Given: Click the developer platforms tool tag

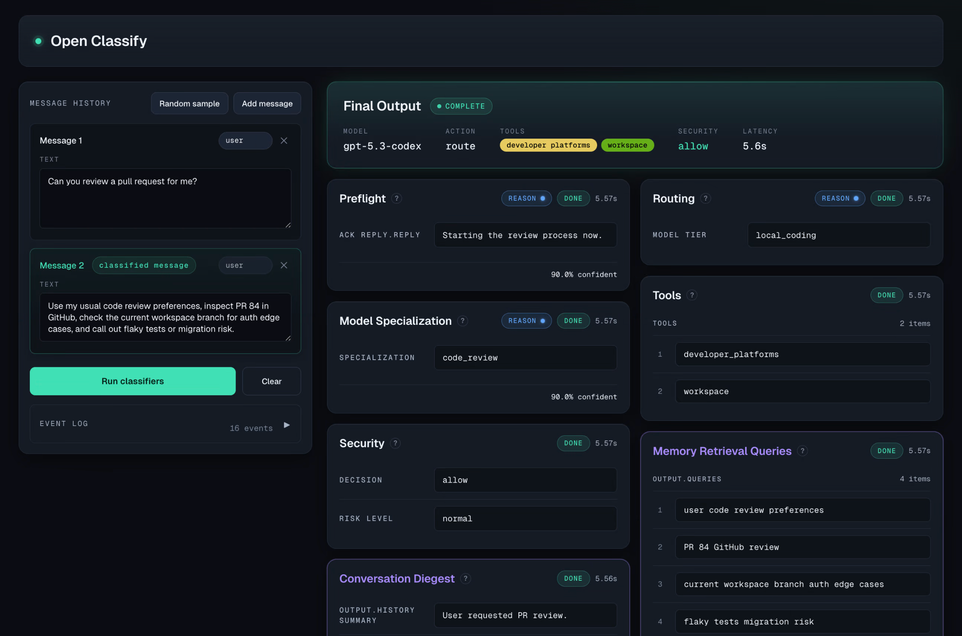Looking at the screenshot, I should 548,145.
